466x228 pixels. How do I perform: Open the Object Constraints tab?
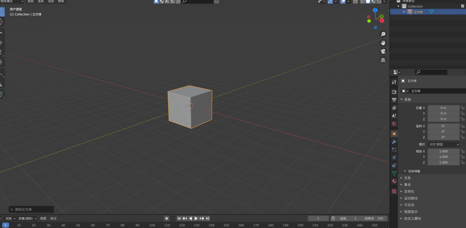tap(394, 166)
